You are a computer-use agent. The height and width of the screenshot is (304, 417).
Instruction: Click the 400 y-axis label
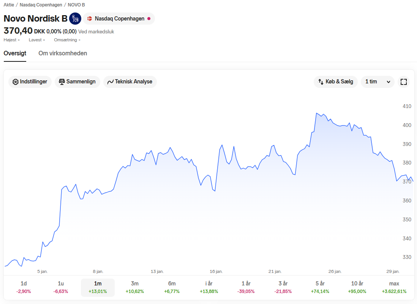click(407, 125)
